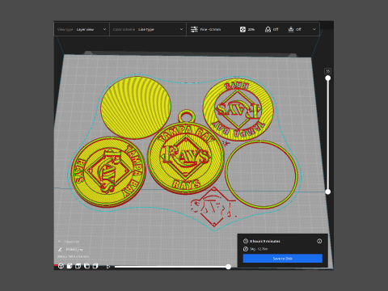Click the print time clock icon

[x=246, y=241]
